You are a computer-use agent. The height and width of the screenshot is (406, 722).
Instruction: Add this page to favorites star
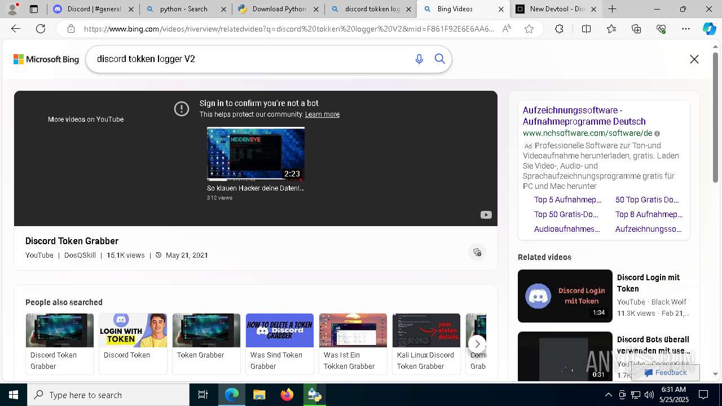coord(529,29)
